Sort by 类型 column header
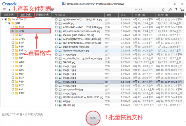Viewport: 186px width, 126px height. (x=109, y=15)
